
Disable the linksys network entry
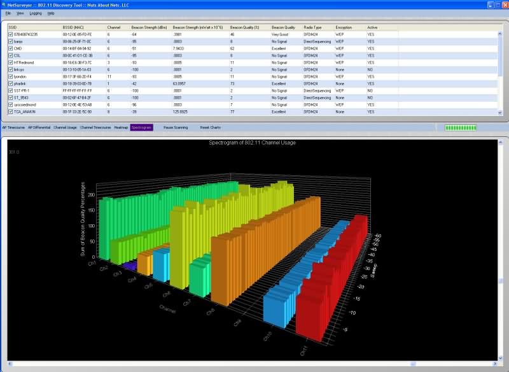click(10, 69)
